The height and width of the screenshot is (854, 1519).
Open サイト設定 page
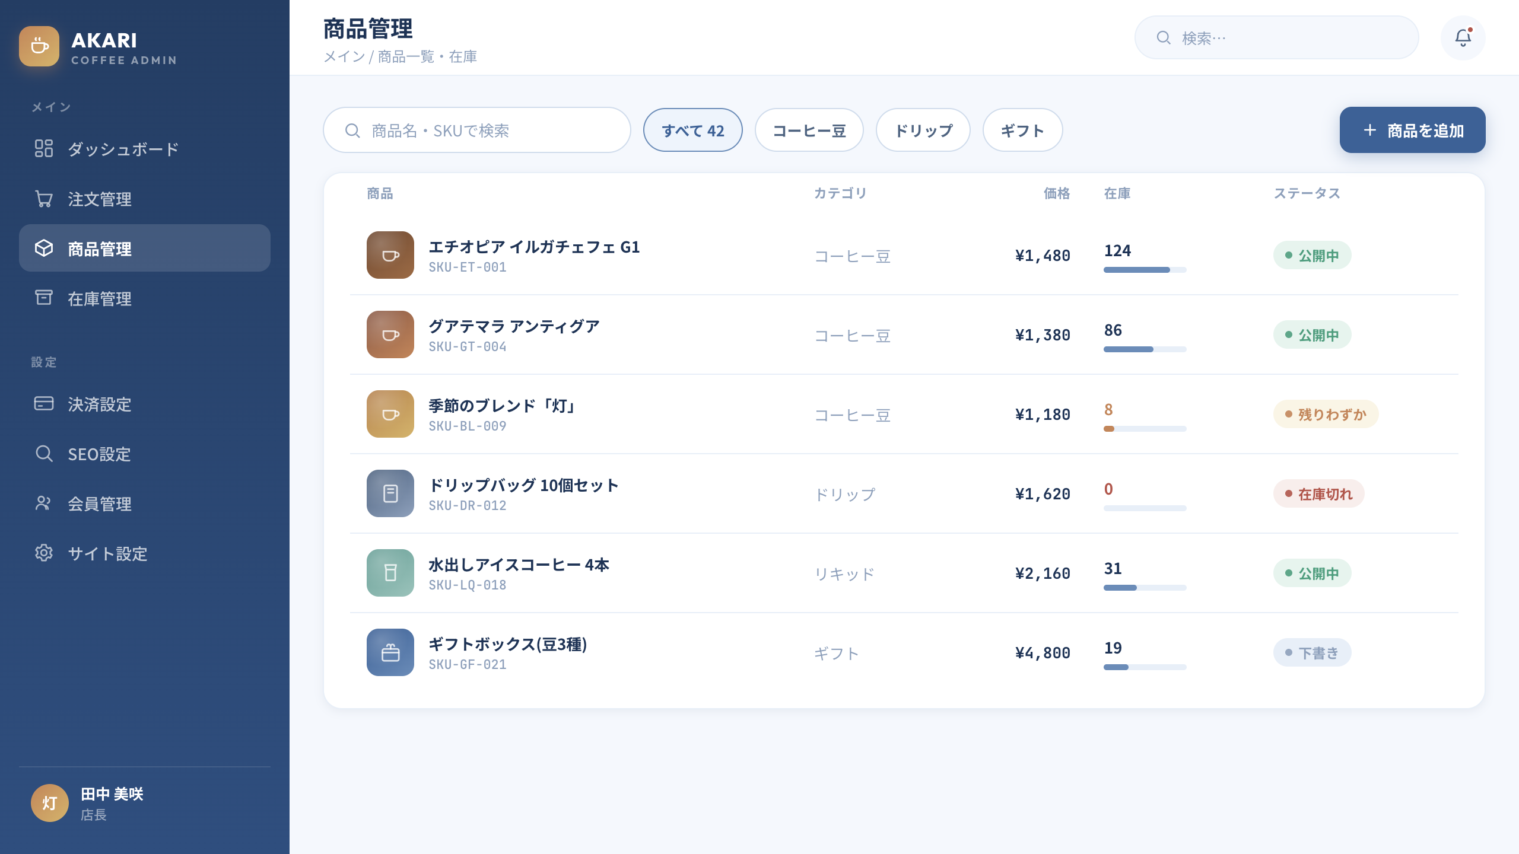coord(145,553)
